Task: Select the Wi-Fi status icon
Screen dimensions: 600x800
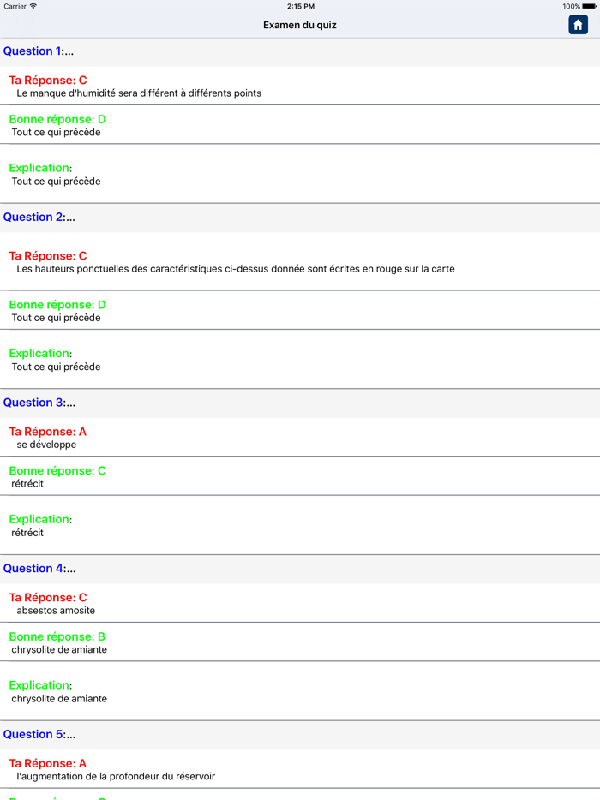Action: coord(33,6)
